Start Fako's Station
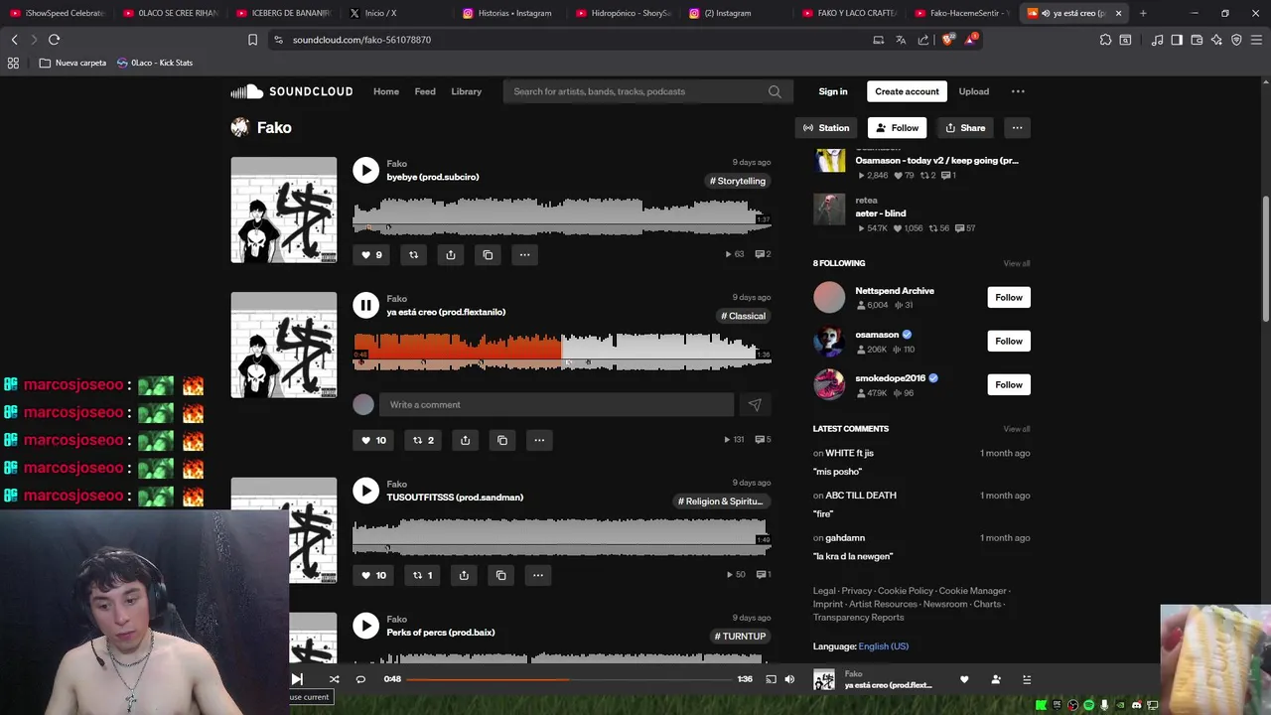Viewport: 1271px width, 715px height. coord(826,127)
